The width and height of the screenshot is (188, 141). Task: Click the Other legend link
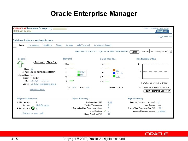(82, 72)
